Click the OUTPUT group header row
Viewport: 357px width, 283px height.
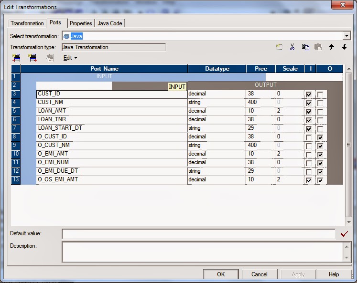(x=265, y=85)
